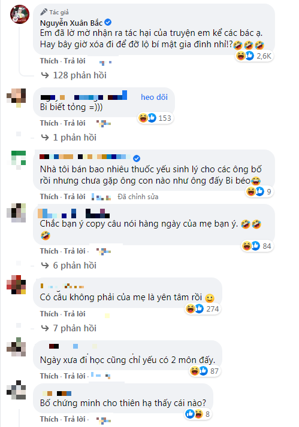Screen dimensions: 299x427
Task: Show reaction icons with count 87
Action: [204, 371]
